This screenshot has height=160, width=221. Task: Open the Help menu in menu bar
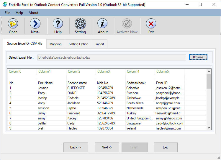pos(19,13)
